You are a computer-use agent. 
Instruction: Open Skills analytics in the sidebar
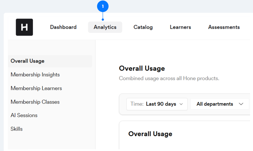(17, 129)
